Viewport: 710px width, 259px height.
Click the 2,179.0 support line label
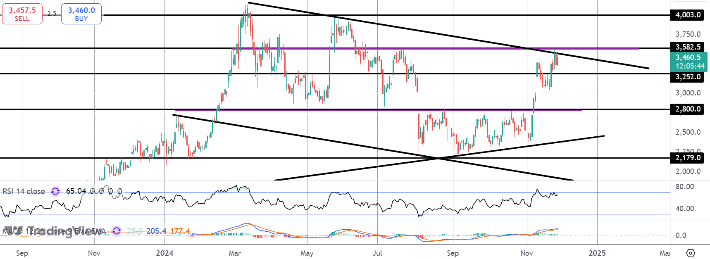pyautogui.click(x=688, y=158)
